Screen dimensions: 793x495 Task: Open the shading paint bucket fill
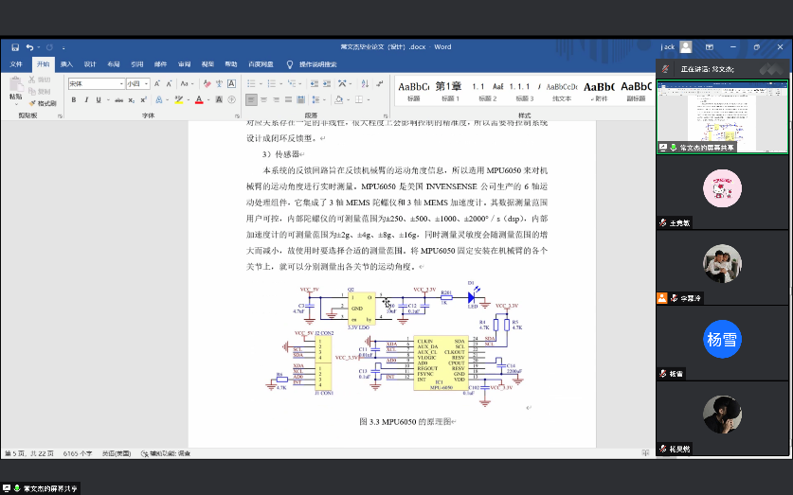(x=338, y=100)
